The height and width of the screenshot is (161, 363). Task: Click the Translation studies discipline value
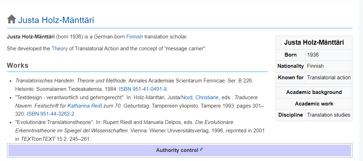328,115
